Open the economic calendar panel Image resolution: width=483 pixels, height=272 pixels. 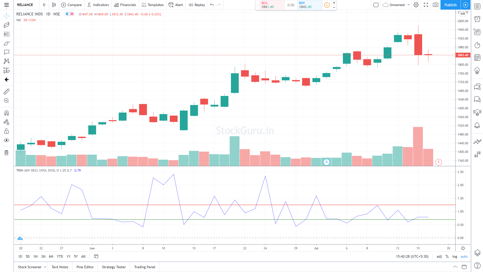click(x=477, y=57)
